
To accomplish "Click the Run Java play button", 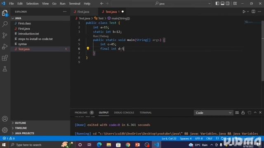I will [244, 12].
